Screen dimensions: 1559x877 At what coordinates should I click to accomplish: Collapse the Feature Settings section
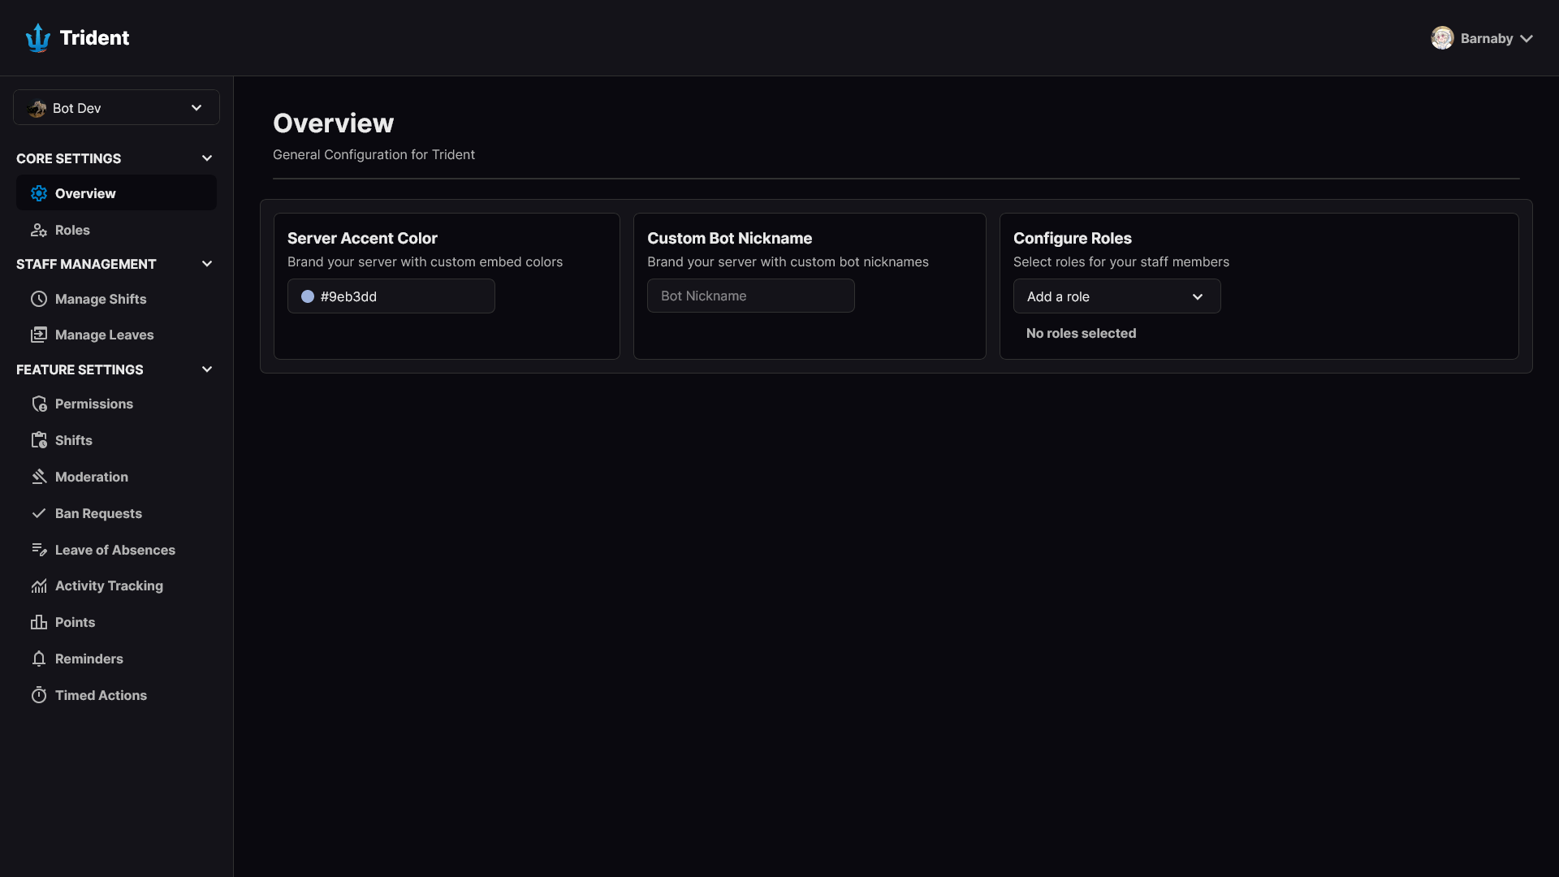point(207,369)
